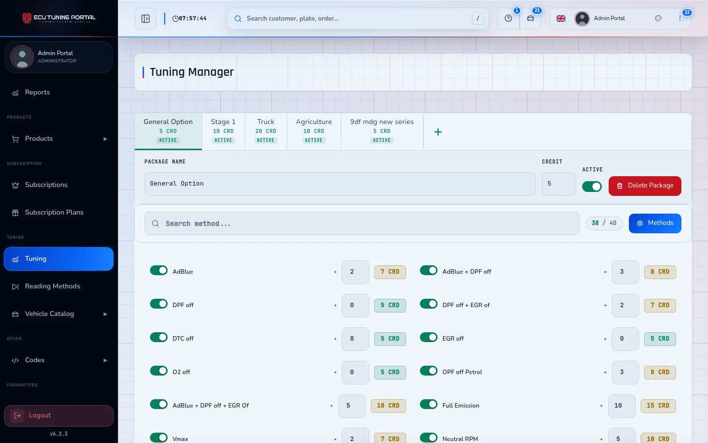Focus the Search customer, plate, order field
This screenshot has height=443, width=708.
(x=358, y=19)
